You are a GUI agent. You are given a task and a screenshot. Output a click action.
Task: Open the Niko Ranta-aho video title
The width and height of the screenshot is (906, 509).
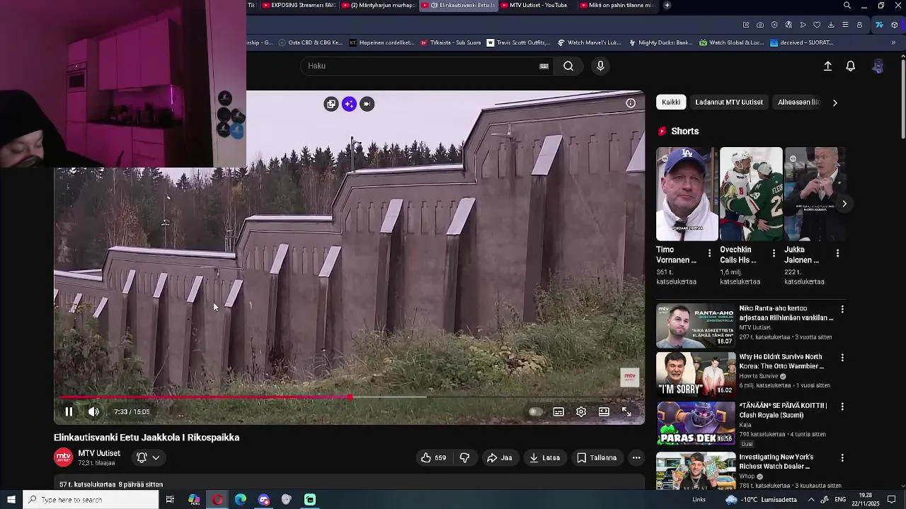point(786,313)
